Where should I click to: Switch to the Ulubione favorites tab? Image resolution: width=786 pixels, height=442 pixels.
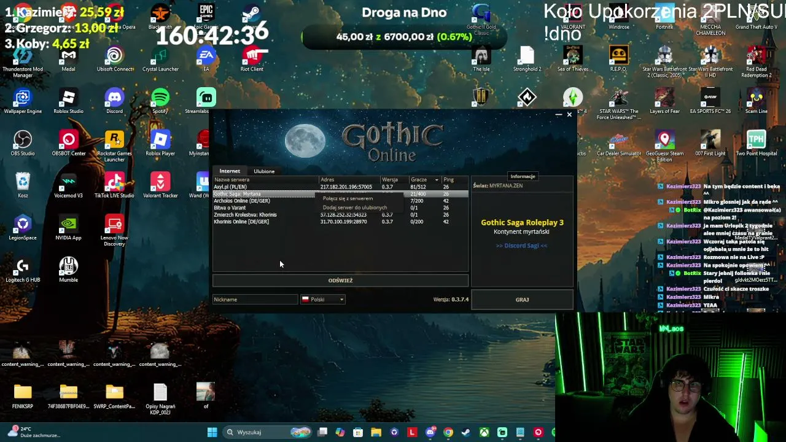[x=264, y=171]
